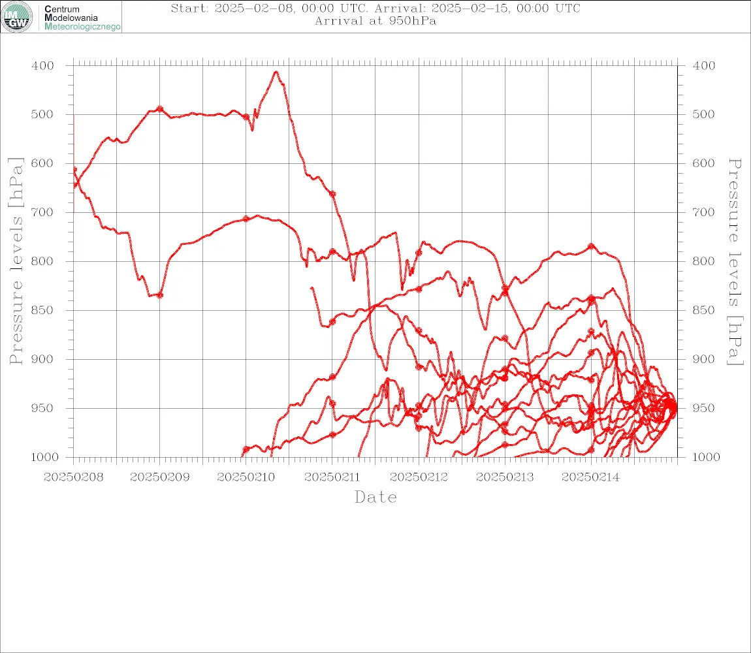Click the left axis 700 label
This screenshot has width=751, height=653.
[x=43, y=212]
